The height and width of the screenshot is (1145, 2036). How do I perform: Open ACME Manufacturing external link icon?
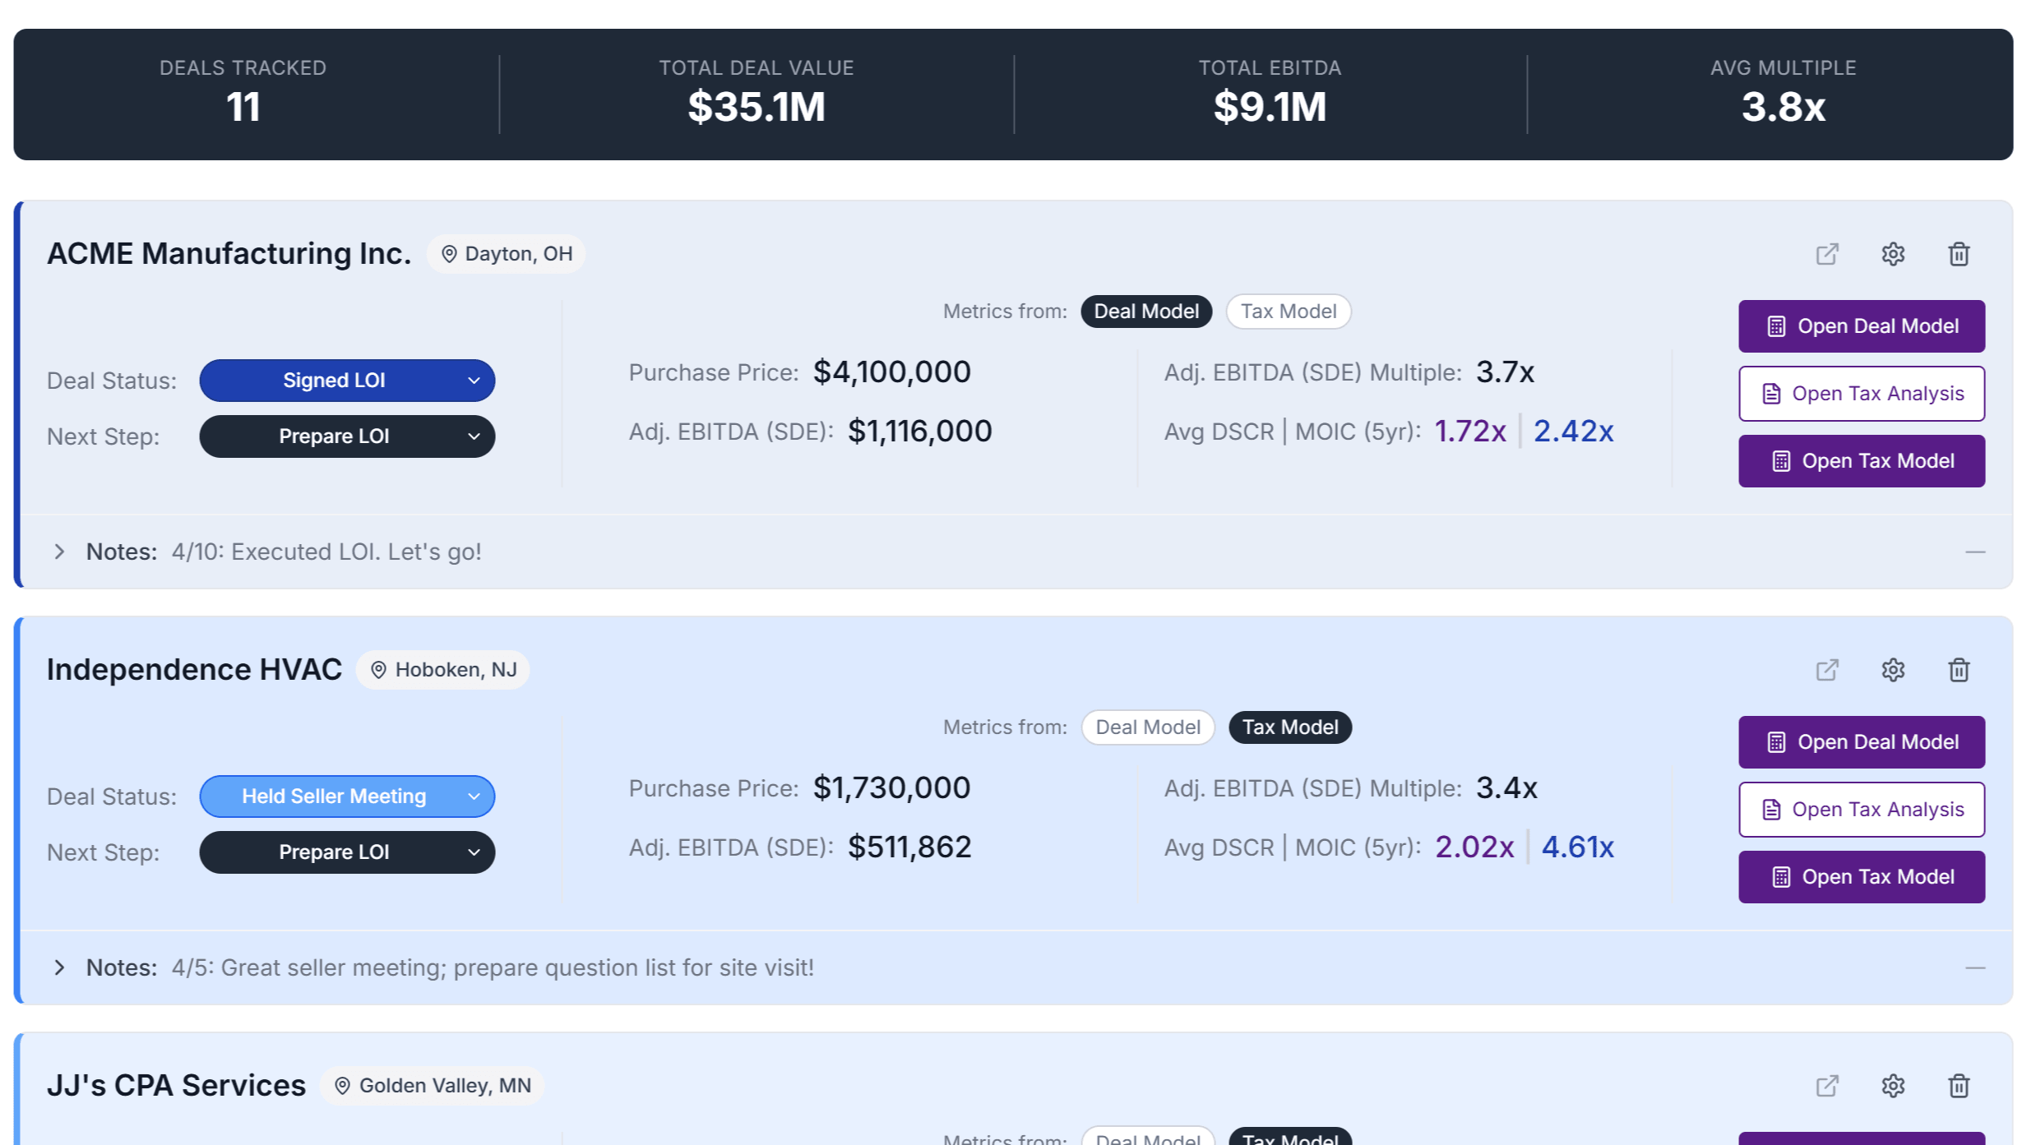[1827, 254]
